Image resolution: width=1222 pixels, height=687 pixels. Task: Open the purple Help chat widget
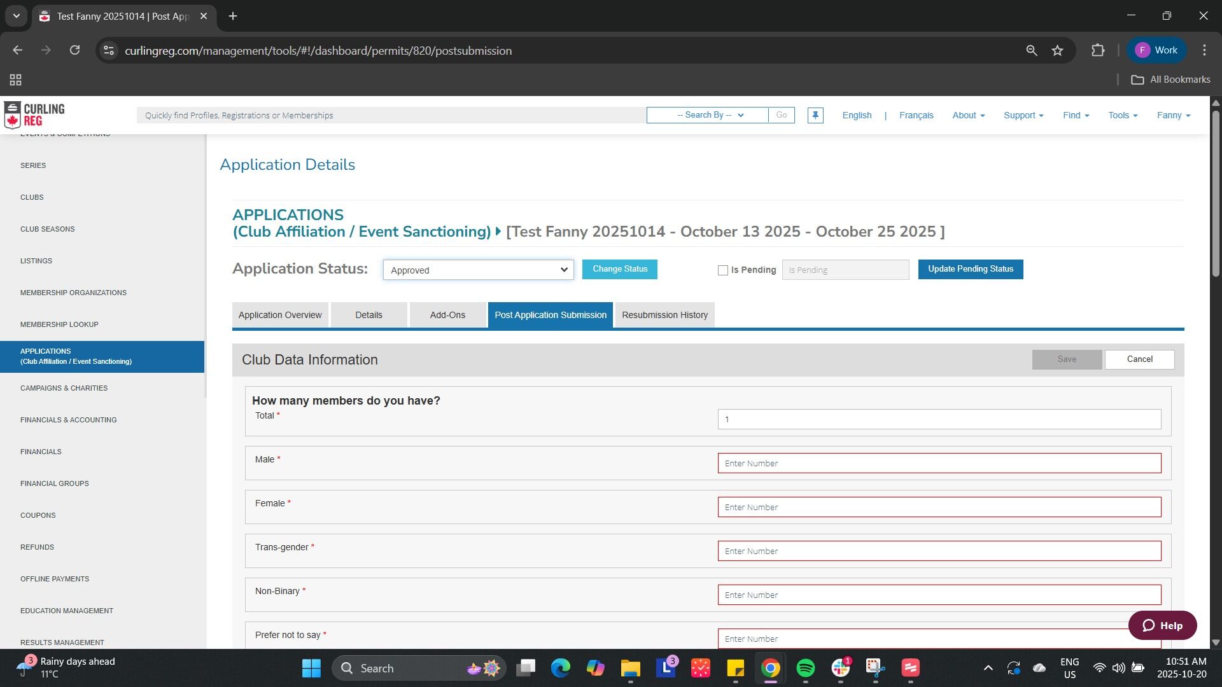click(x=1162, y=625)
